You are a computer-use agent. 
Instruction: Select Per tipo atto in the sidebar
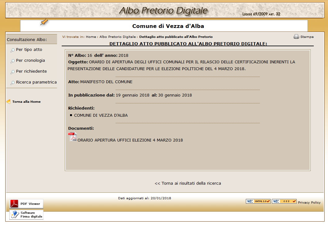tap(29, 50)
